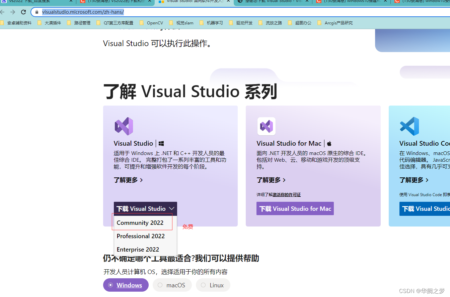Click the purple Visual Studio logo
Image resolution: width=450 pixels, height=297 pixels.
point(124,126)
